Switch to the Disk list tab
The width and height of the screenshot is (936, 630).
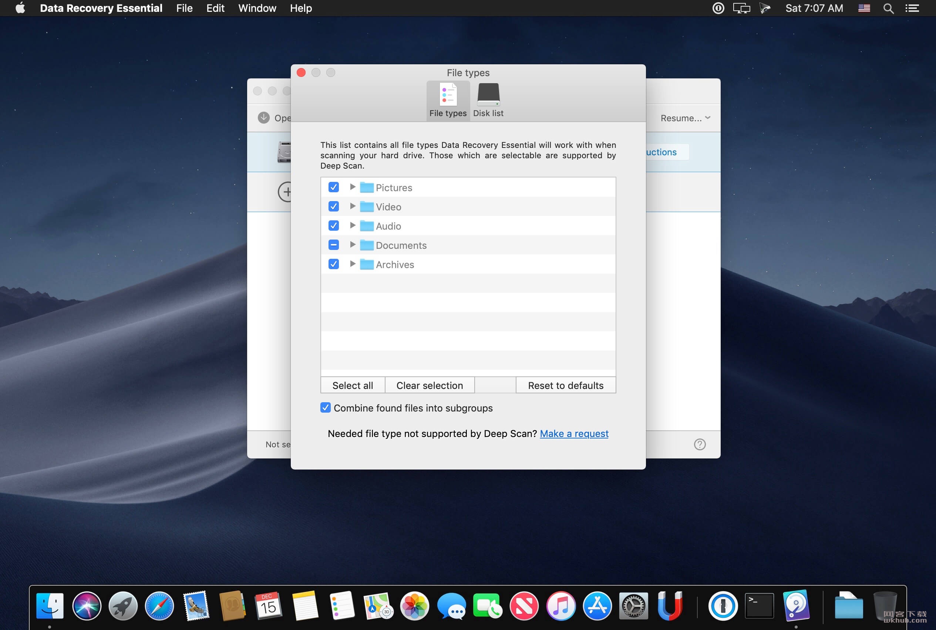pos(488,101)
